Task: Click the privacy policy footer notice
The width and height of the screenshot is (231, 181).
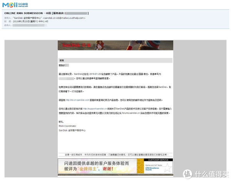Action: tap(117, 154)
